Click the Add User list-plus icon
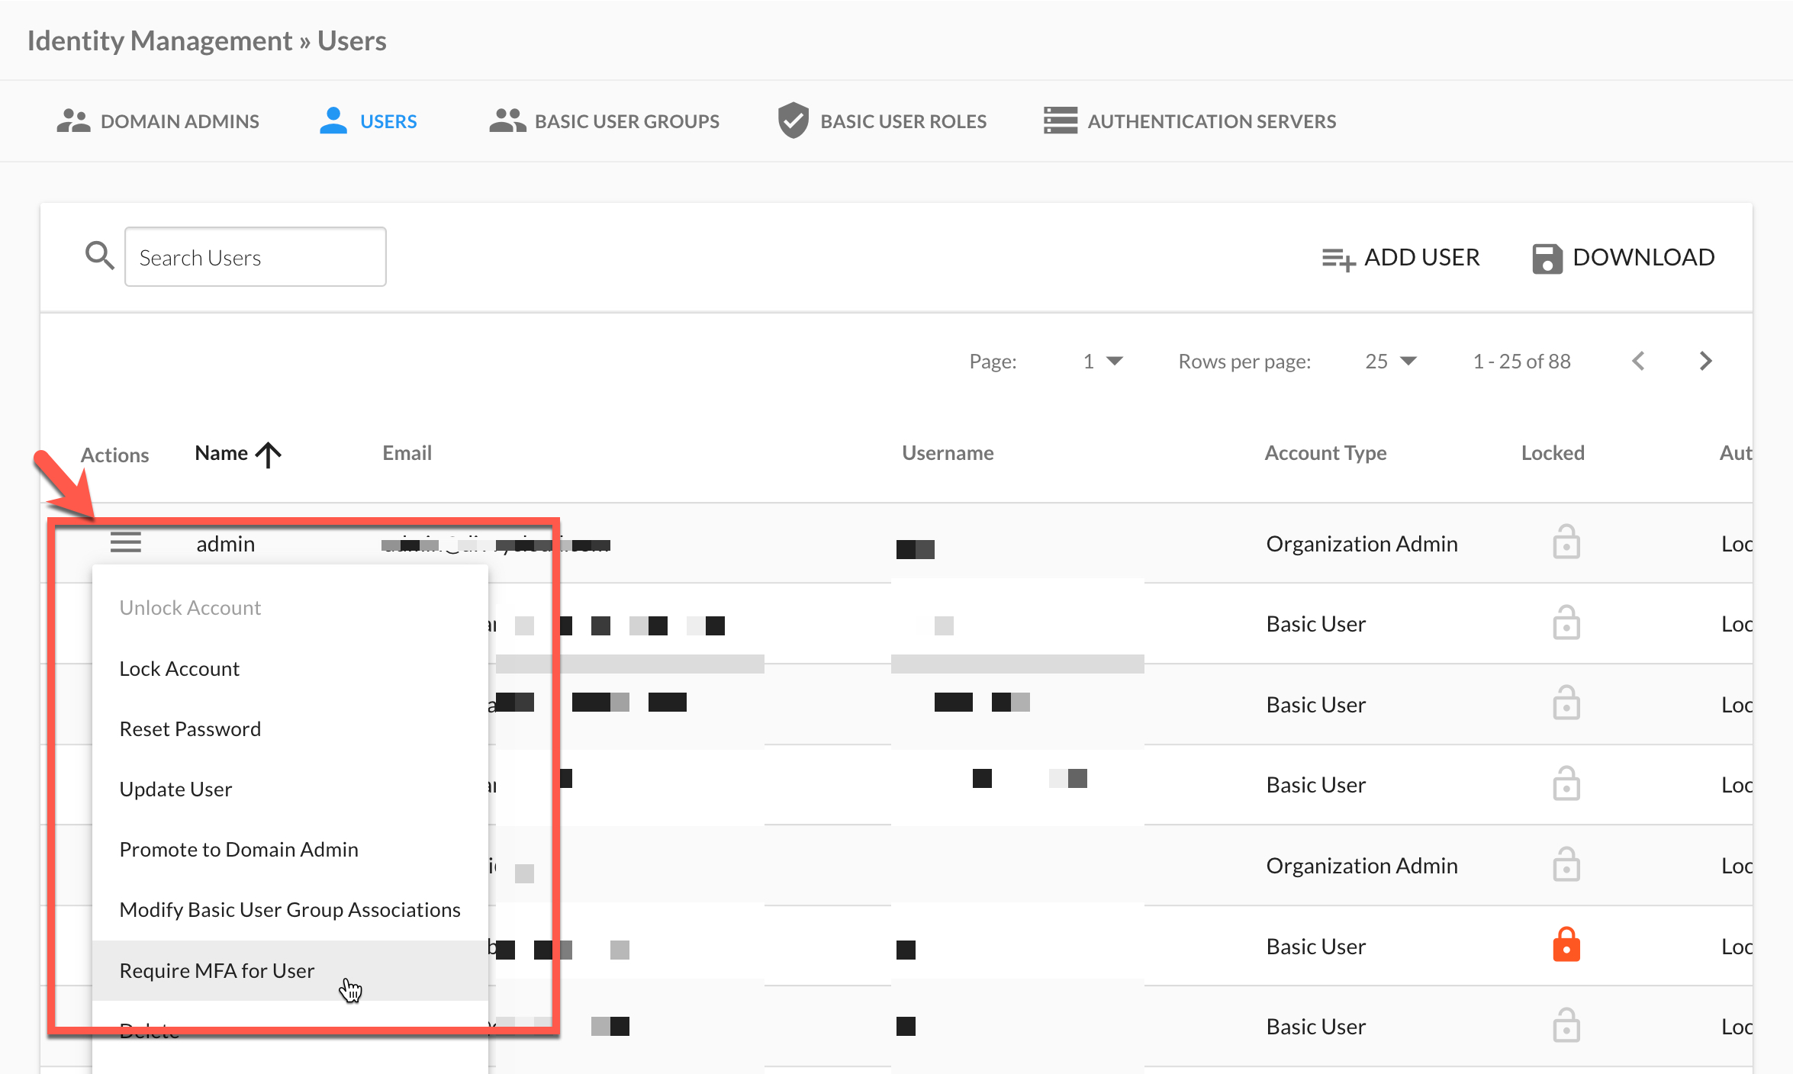 [x=1338, y=259]
